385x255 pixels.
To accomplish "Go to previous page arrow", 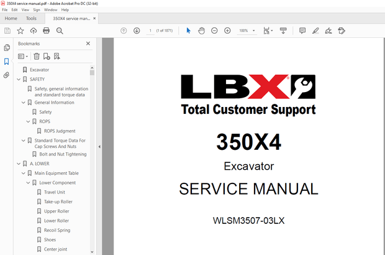I will pyautogui.click(x=124, y=30).
